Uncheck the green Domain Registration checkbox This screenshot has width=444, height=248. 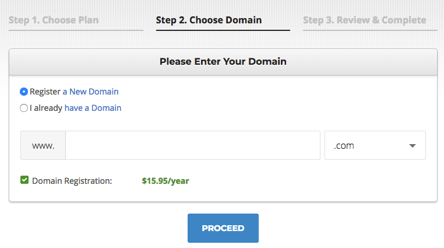24,180
